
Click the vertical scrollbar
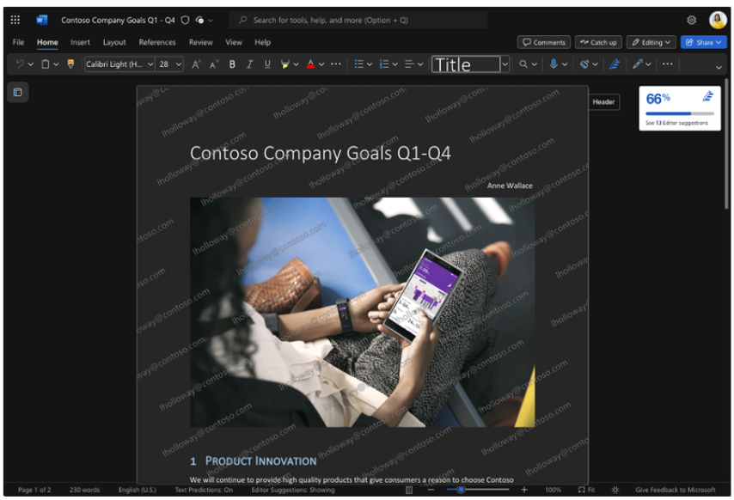(726, 143)
